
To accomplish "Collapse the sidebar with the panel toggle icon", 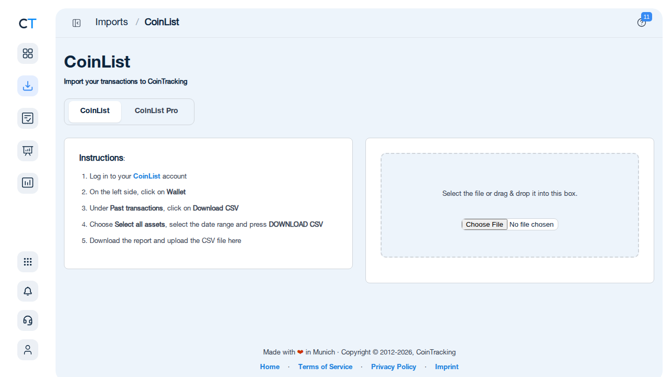I will [x=77, y=23].
